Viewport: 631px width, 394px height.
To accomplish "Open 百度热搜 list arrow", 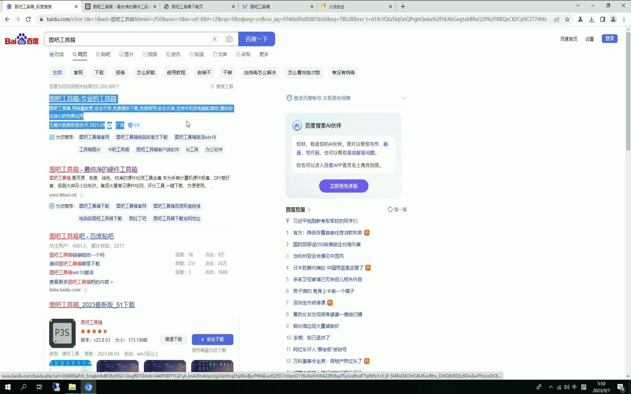I will [x=309, y=210].
